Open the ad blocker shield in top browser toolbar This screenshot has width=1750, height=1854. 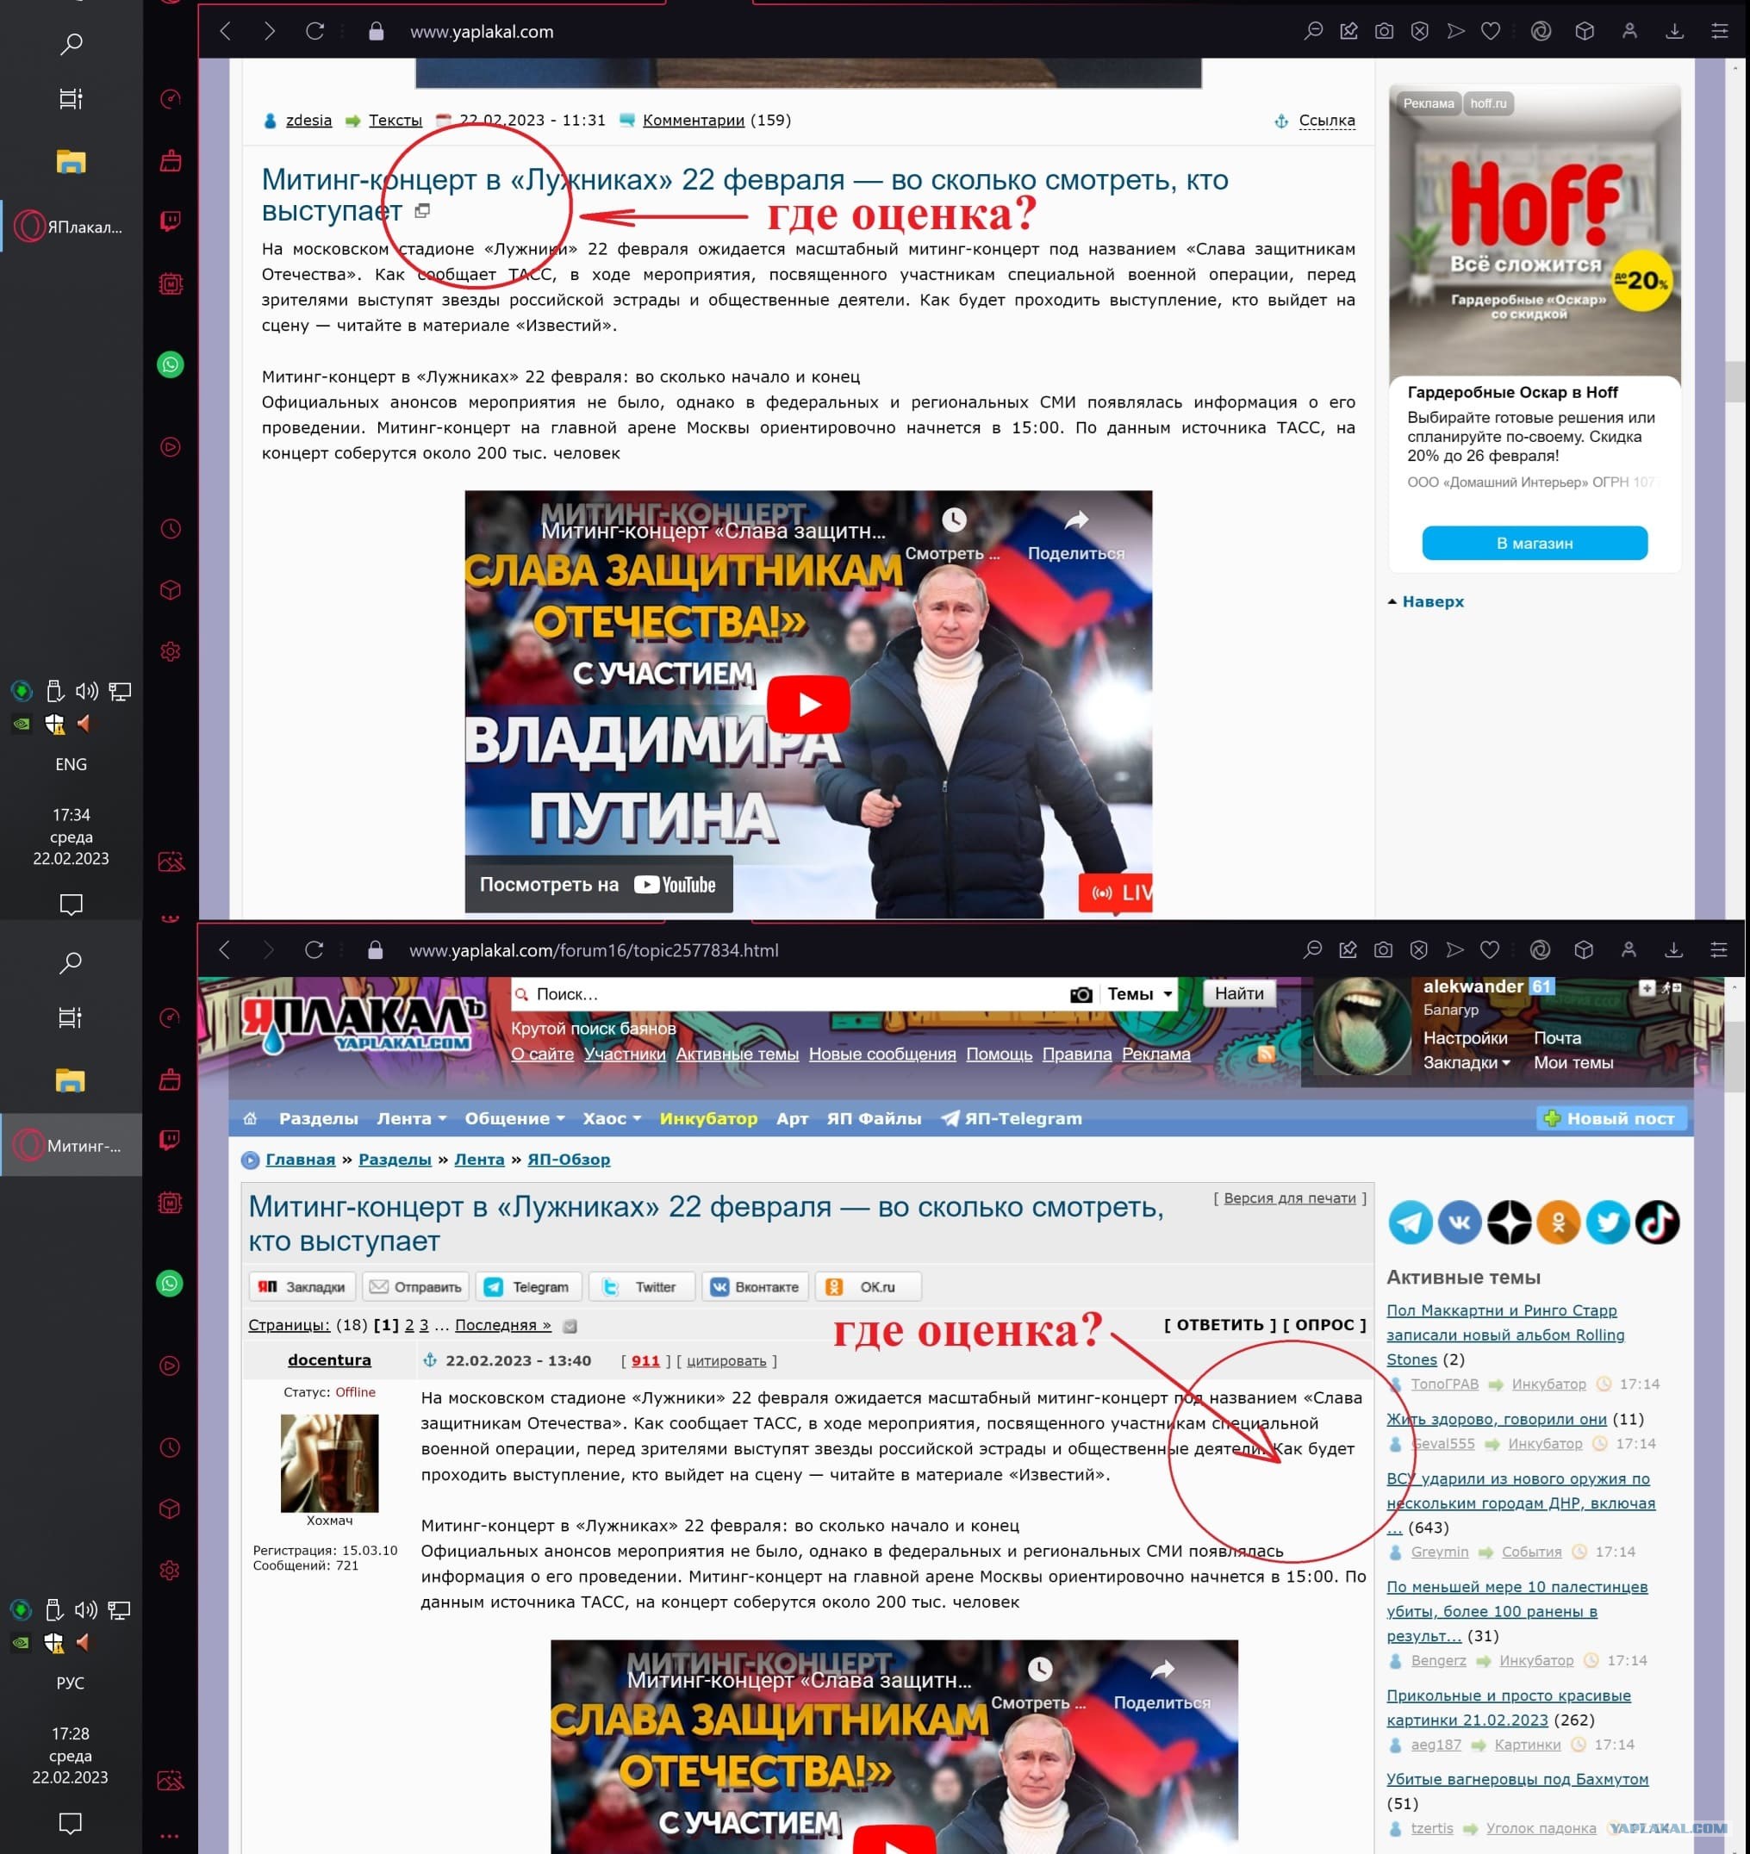coord(1420,32)
